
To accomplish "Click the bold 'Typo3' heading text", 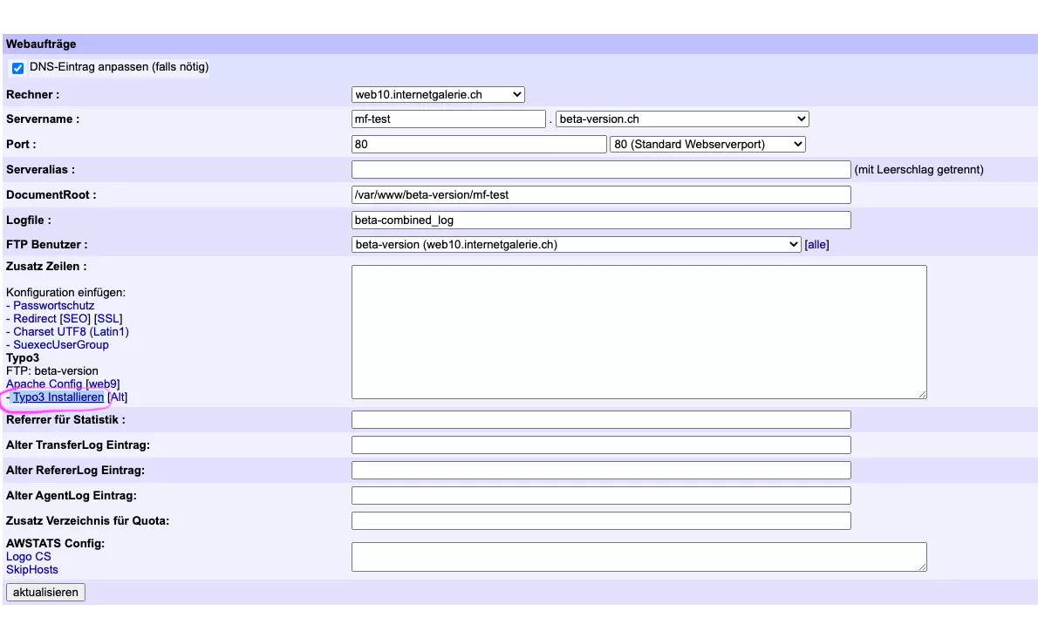I will [x=23, y=357].
